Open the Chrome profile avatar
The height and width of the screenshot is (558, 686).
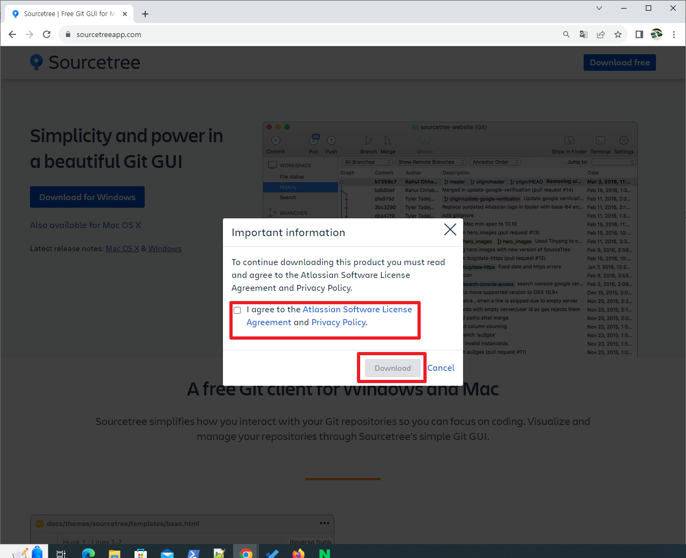point(657,34)
